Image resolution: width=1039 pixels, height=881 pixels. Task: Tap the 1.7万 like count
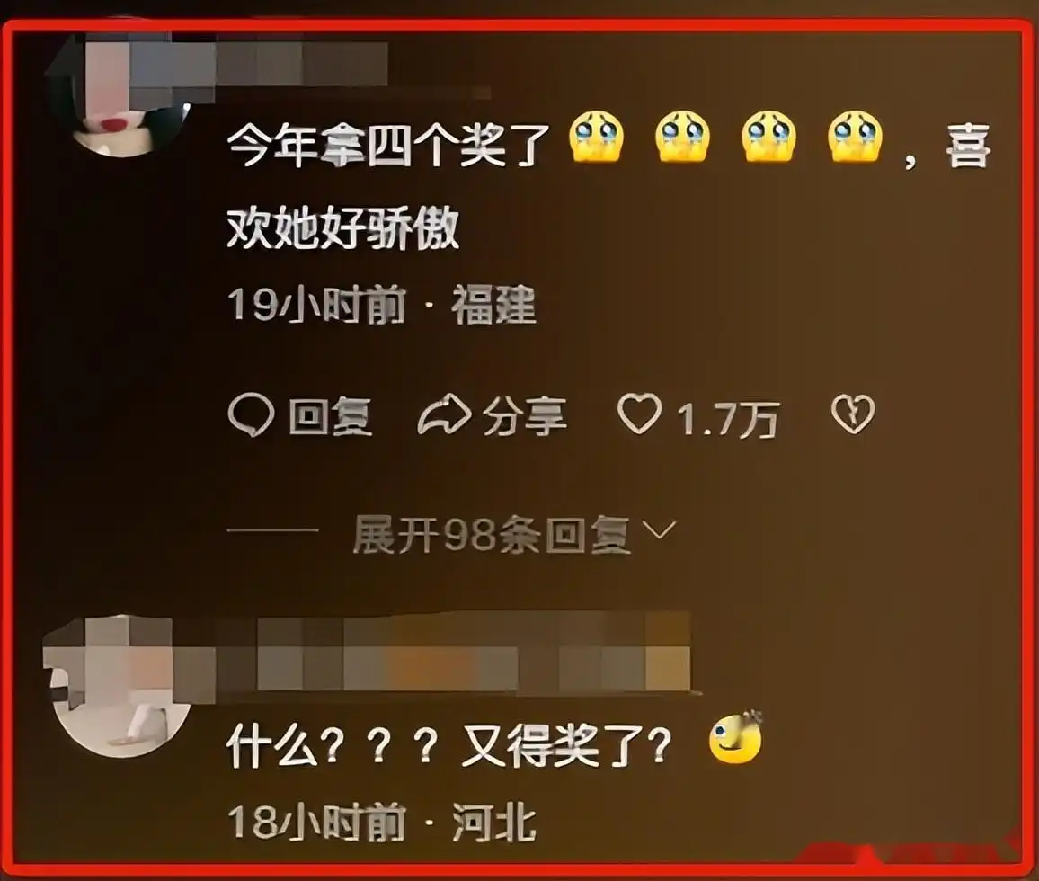727,419
